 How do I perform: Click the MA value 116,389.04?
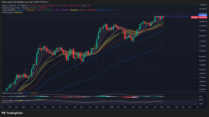21,10
